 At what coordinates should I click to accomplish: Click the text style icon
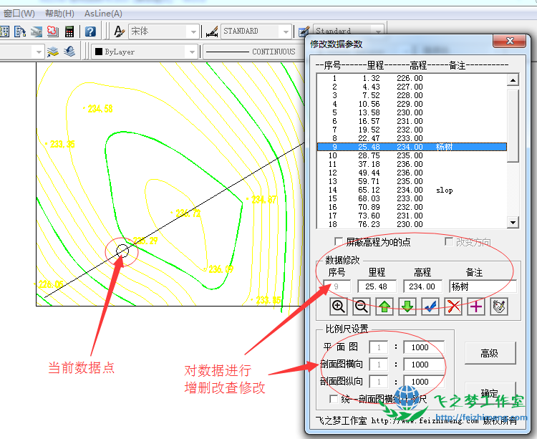coord(119,32)
